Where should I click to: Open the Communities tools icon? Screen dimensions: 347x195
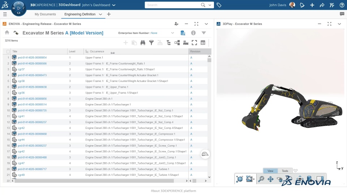pos(332,5)
